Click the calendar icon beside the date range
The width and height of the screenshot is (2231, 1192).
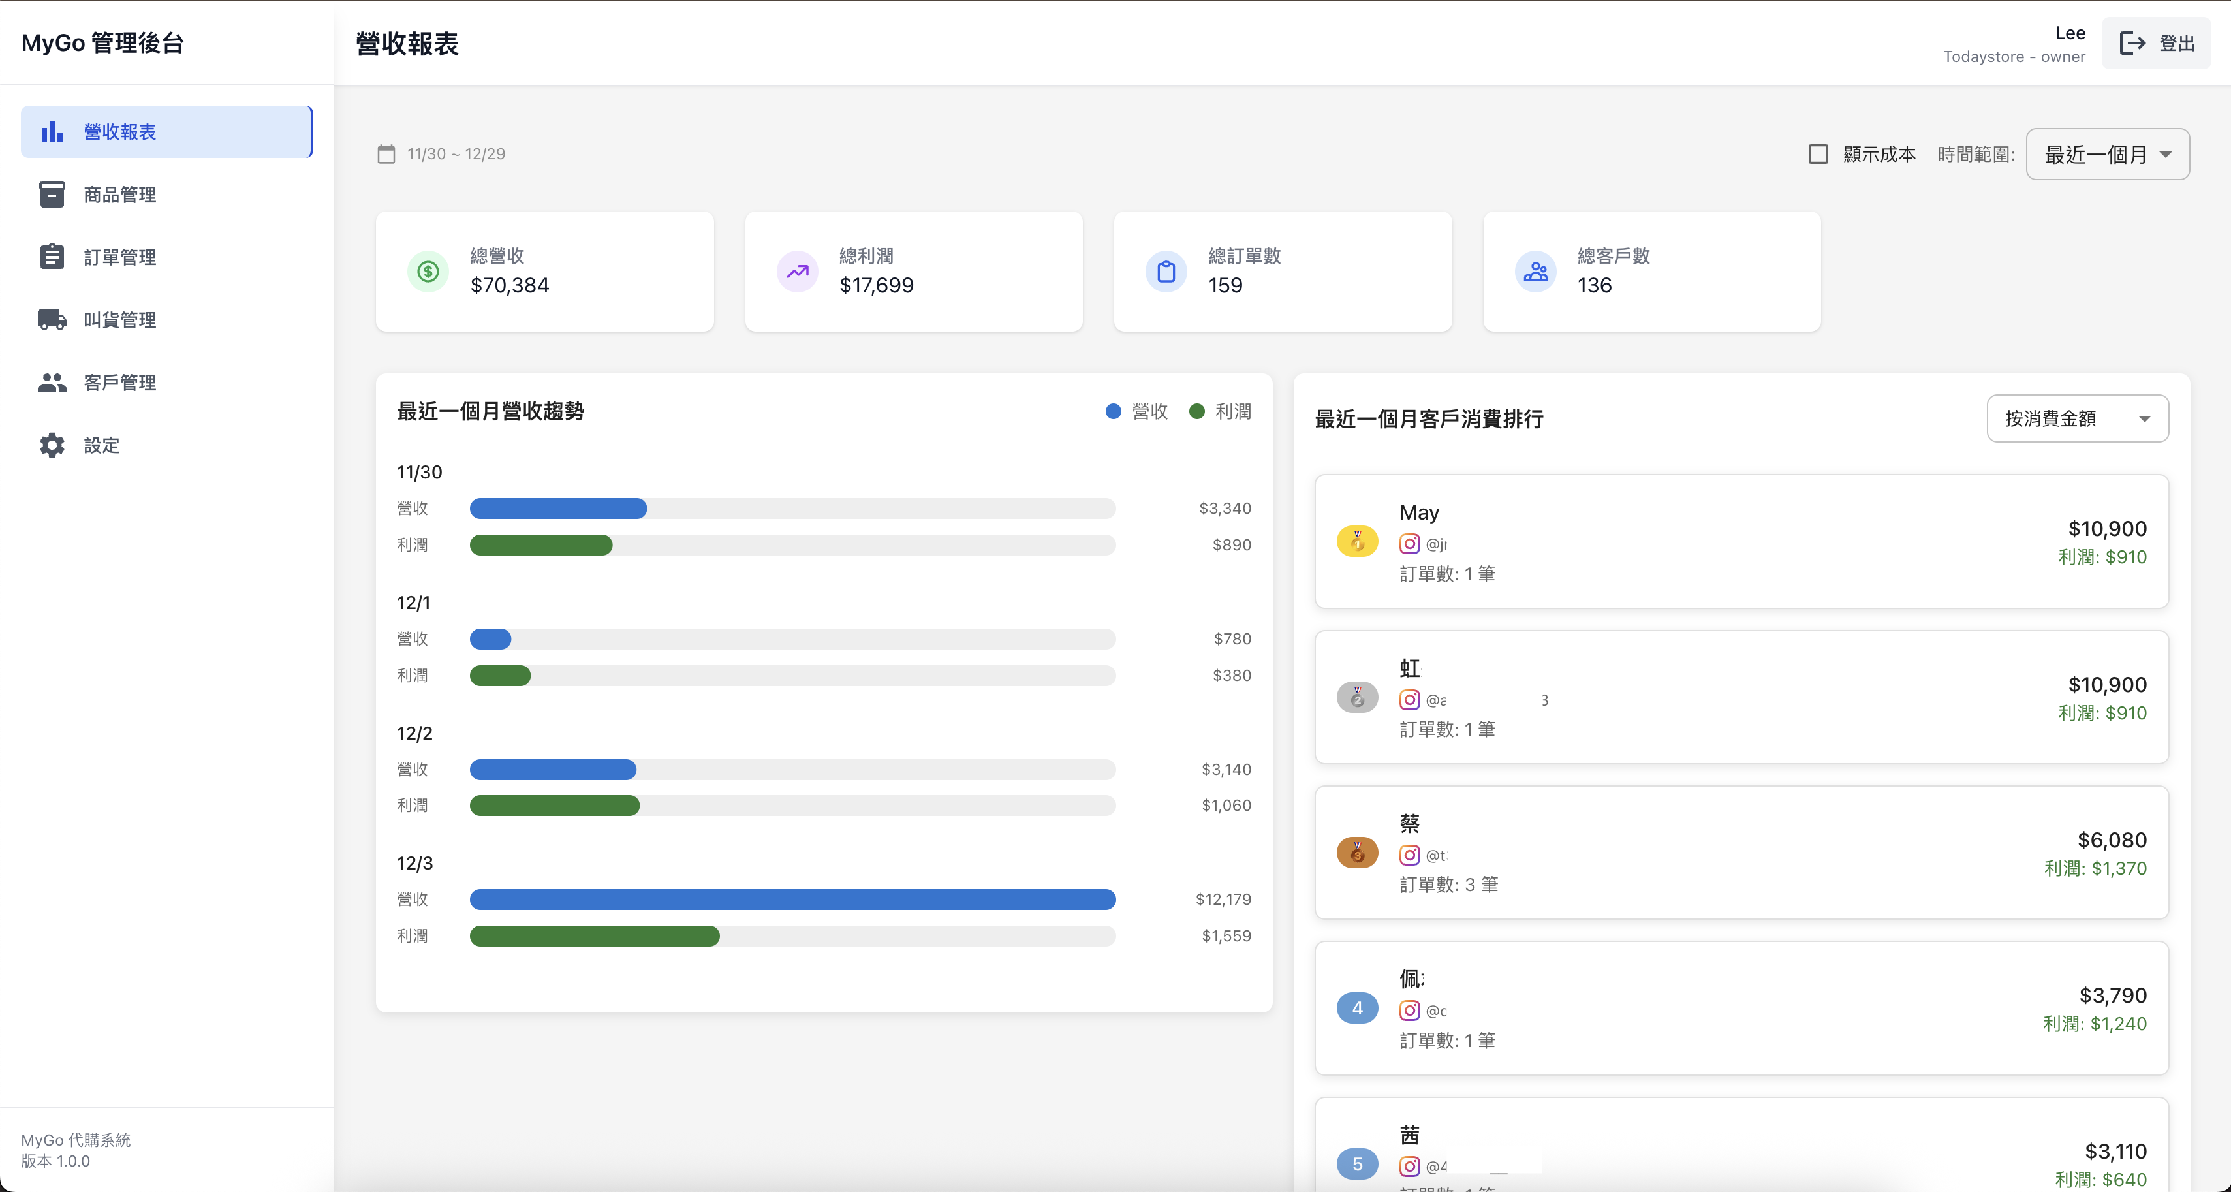[387, 153]
